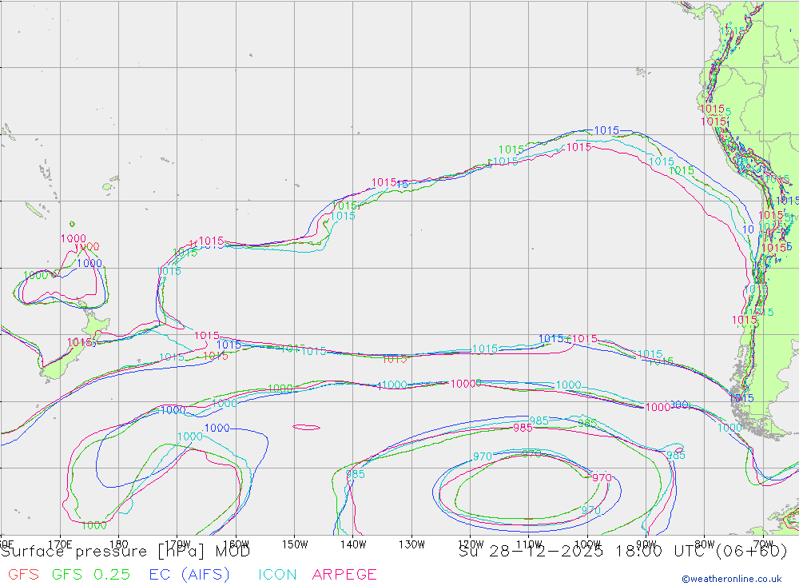Click the magenta 985 isobar label
The image size is (799, 586).
click(523, 428)
